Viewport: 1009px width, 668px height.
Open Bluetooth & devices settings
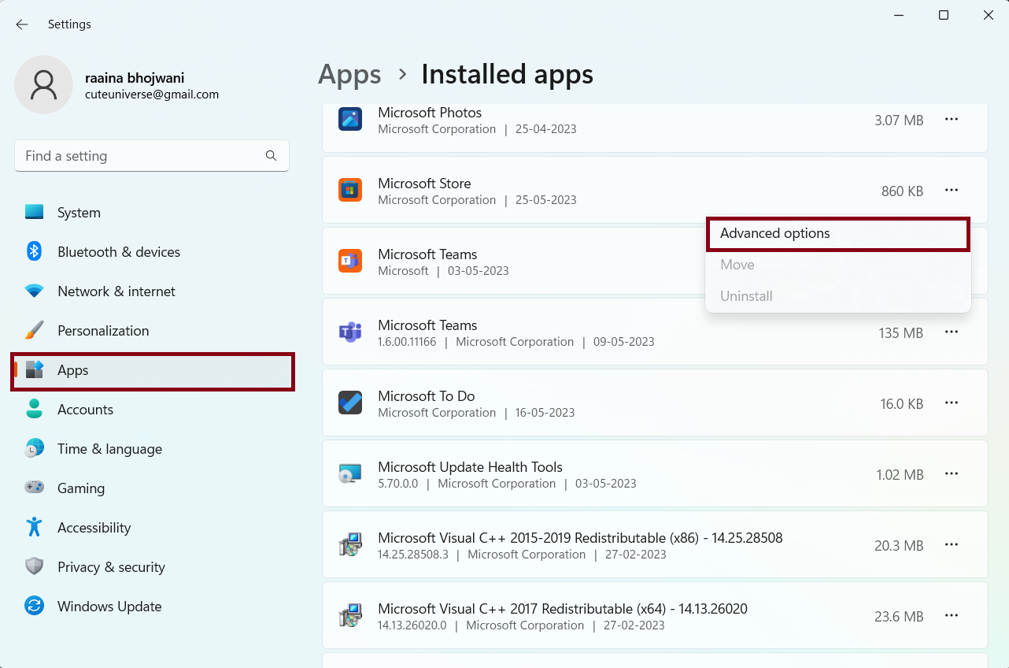pyautogui.click(x=118, y=252)
